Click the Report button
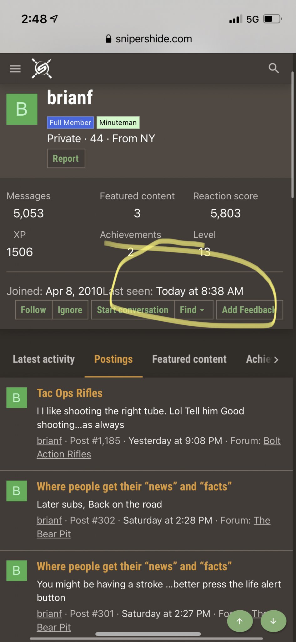 click(66, 159)
